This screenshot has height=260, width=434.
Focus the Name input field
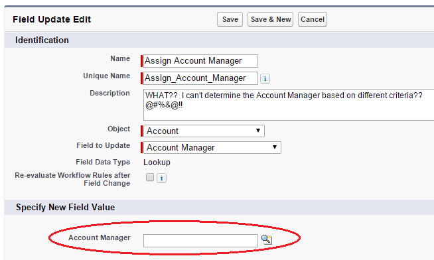[200, 61]
